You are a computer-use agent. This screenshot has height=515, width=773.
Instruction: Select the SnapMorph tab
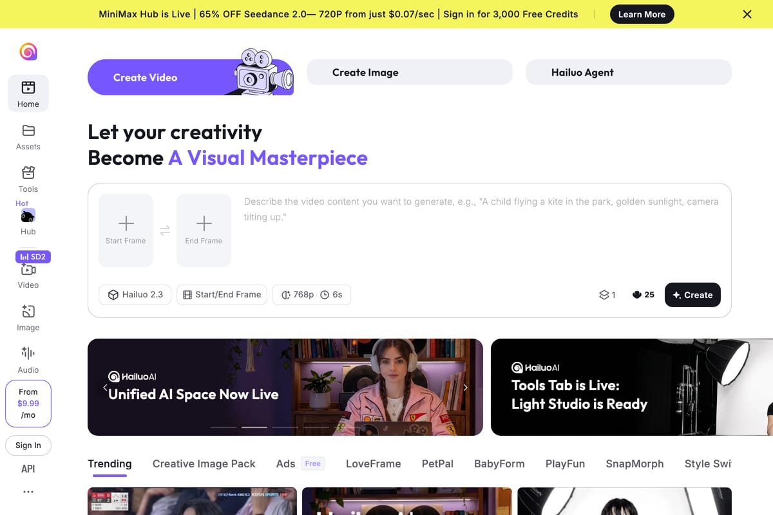(635, 464)
